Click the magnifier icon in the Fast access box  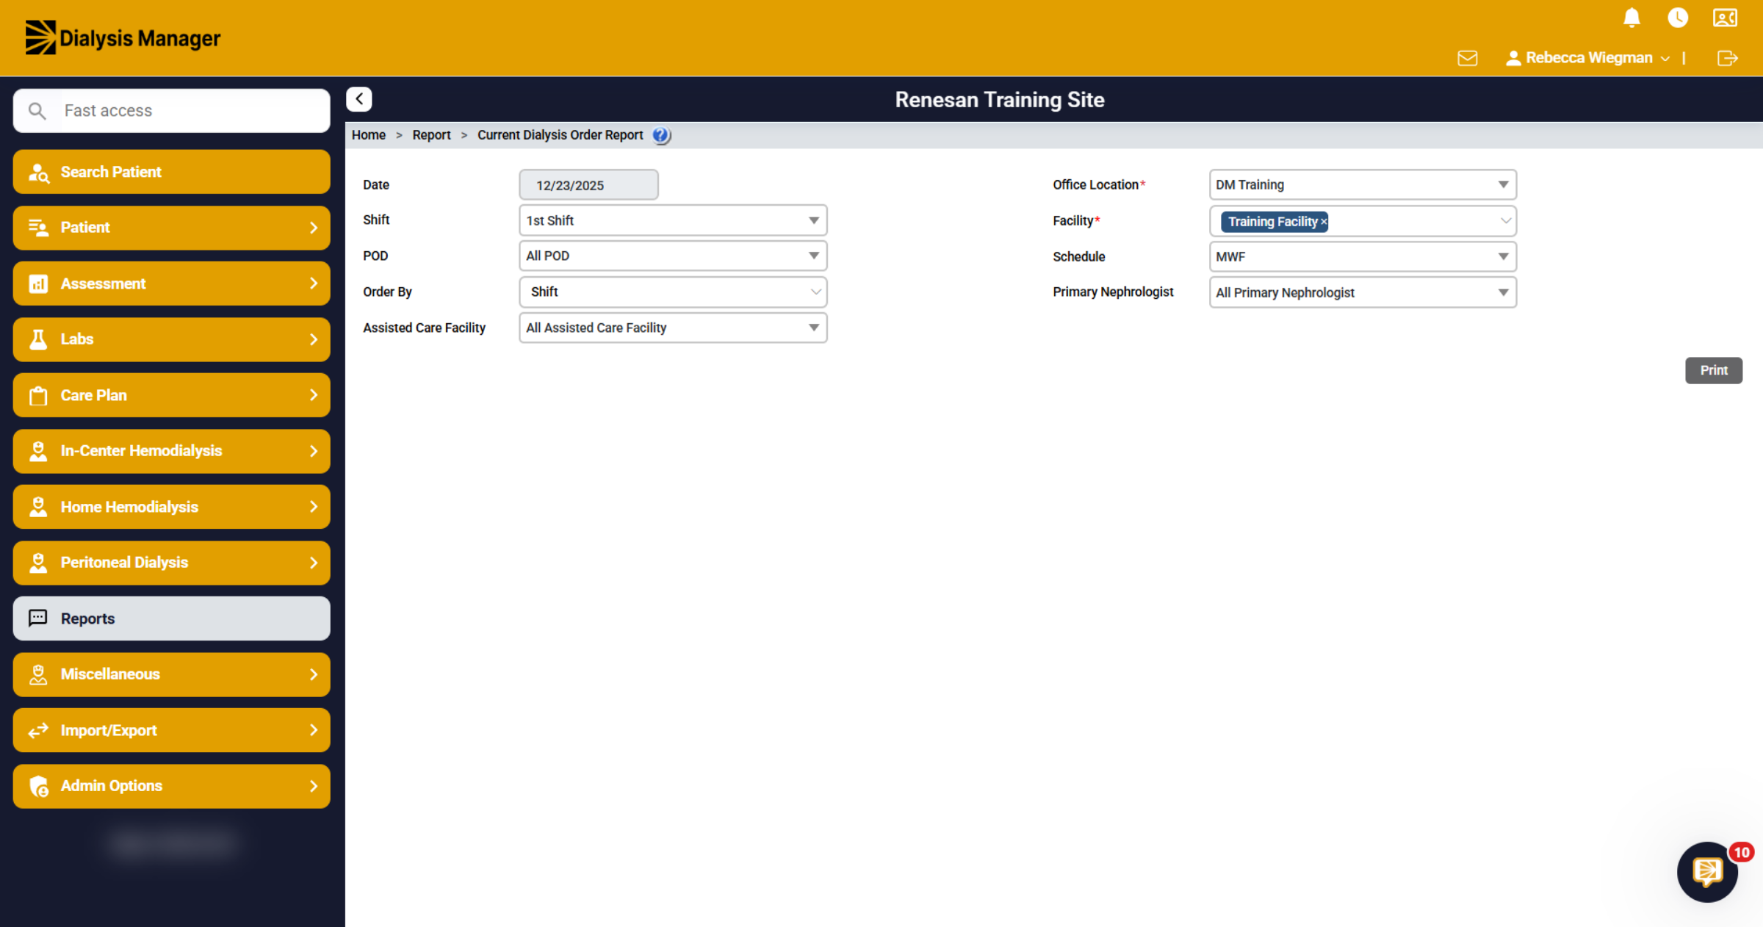click(37, 111)
